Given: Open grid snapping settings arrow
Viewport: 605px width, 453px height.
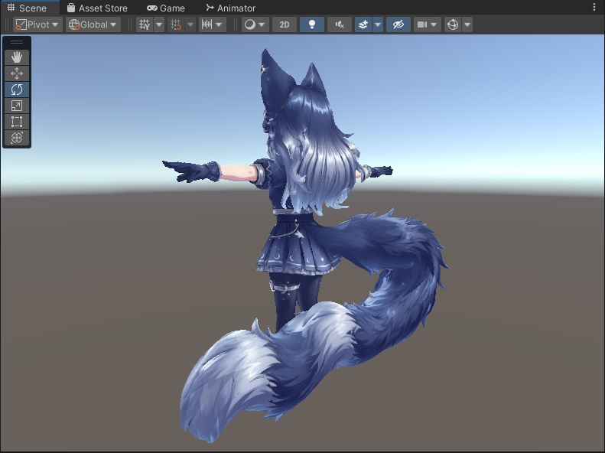Looking at the screenshot, I should point(190,24).
